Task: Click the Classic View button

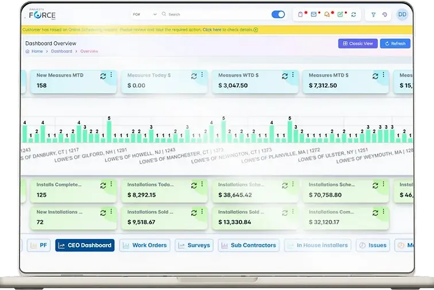Action: (358, 44)
